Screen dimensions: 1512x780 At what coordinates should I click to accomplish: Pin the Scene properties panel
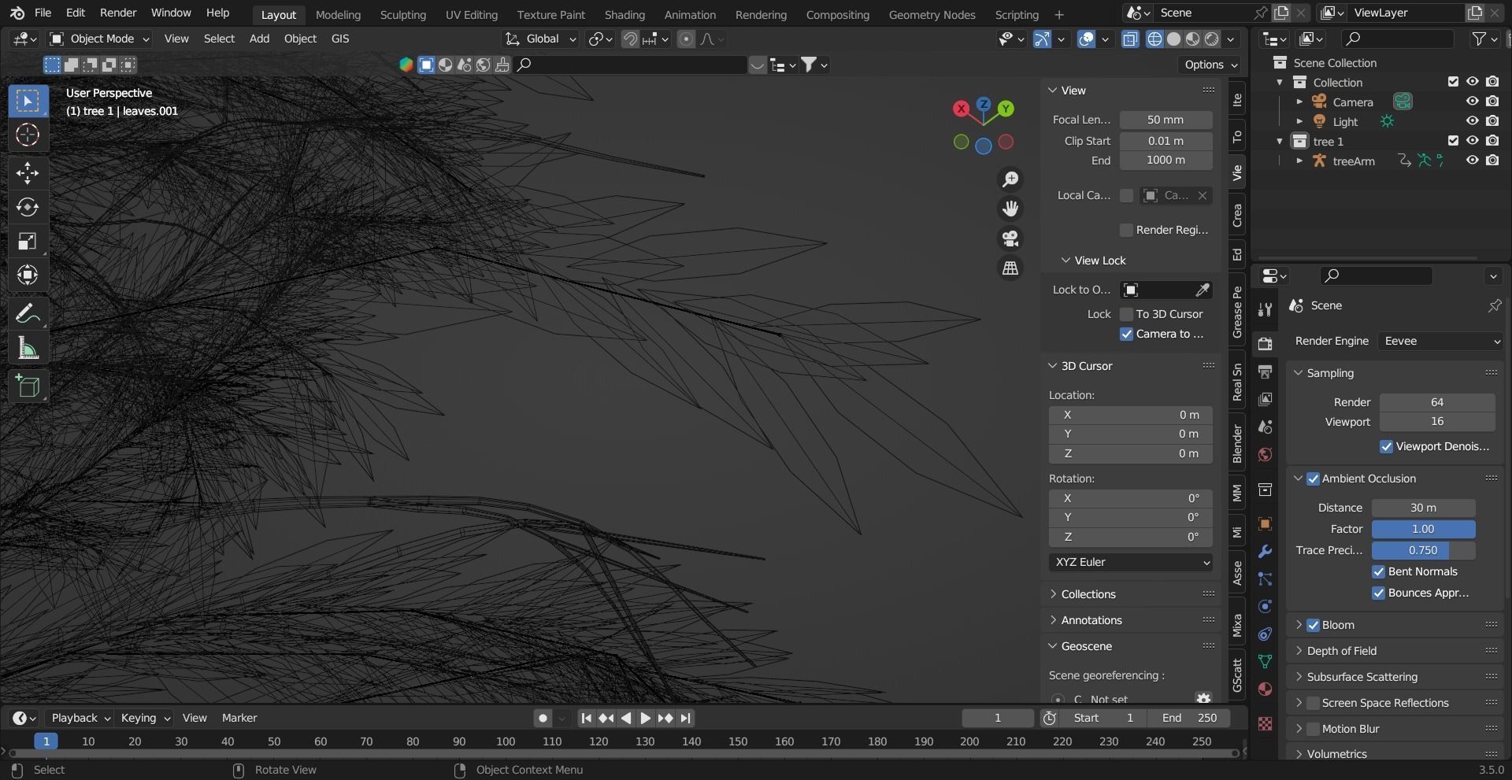(x=1495, y=305)
